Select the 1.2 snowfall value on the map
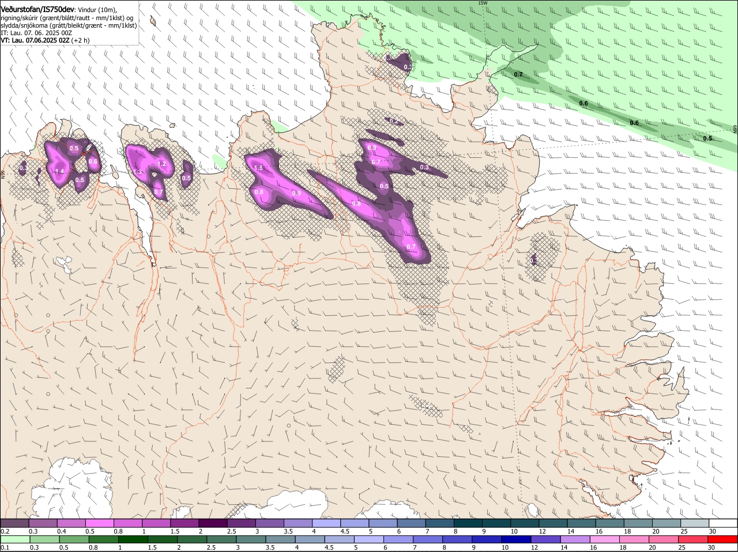 pyautogui.click(x=162, y=164)
